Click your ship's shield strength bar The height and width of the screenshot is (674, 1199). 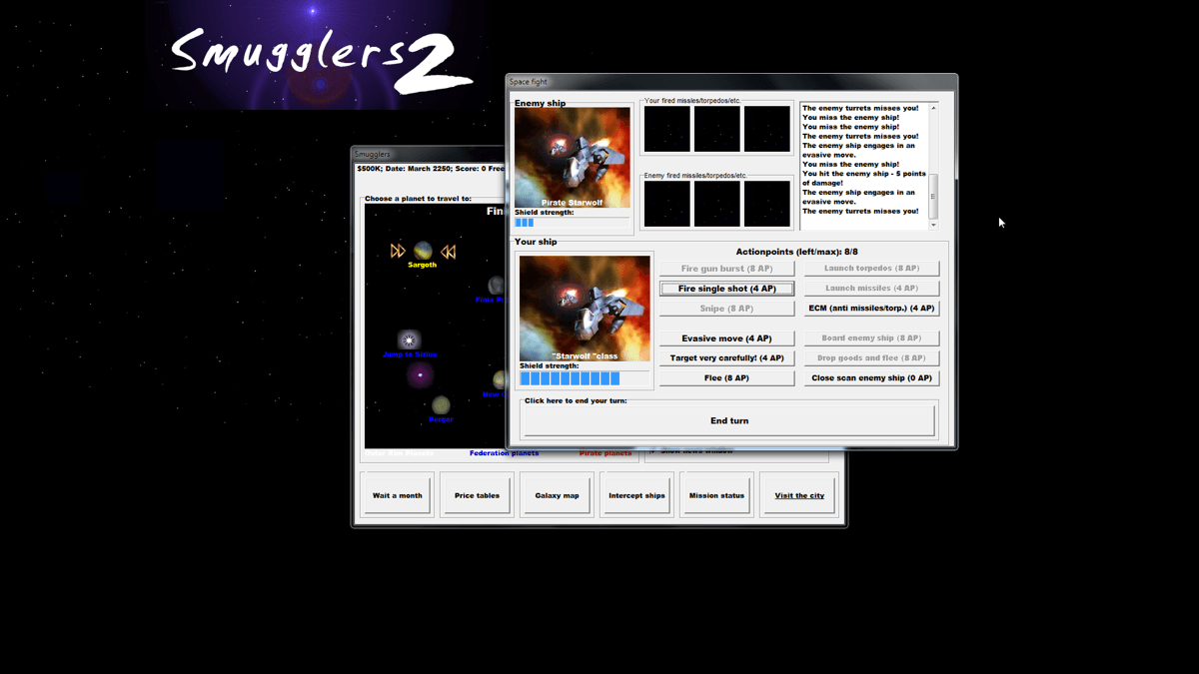tap(585, 378)
